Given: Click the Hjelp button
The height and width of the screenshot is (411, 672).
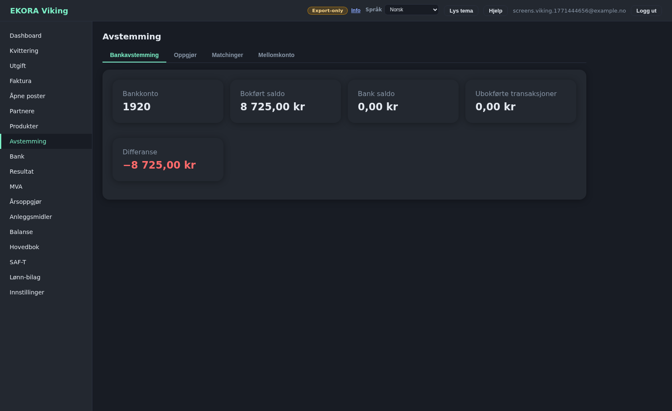Looking at the screenshot, I should (x=495, y=11).
